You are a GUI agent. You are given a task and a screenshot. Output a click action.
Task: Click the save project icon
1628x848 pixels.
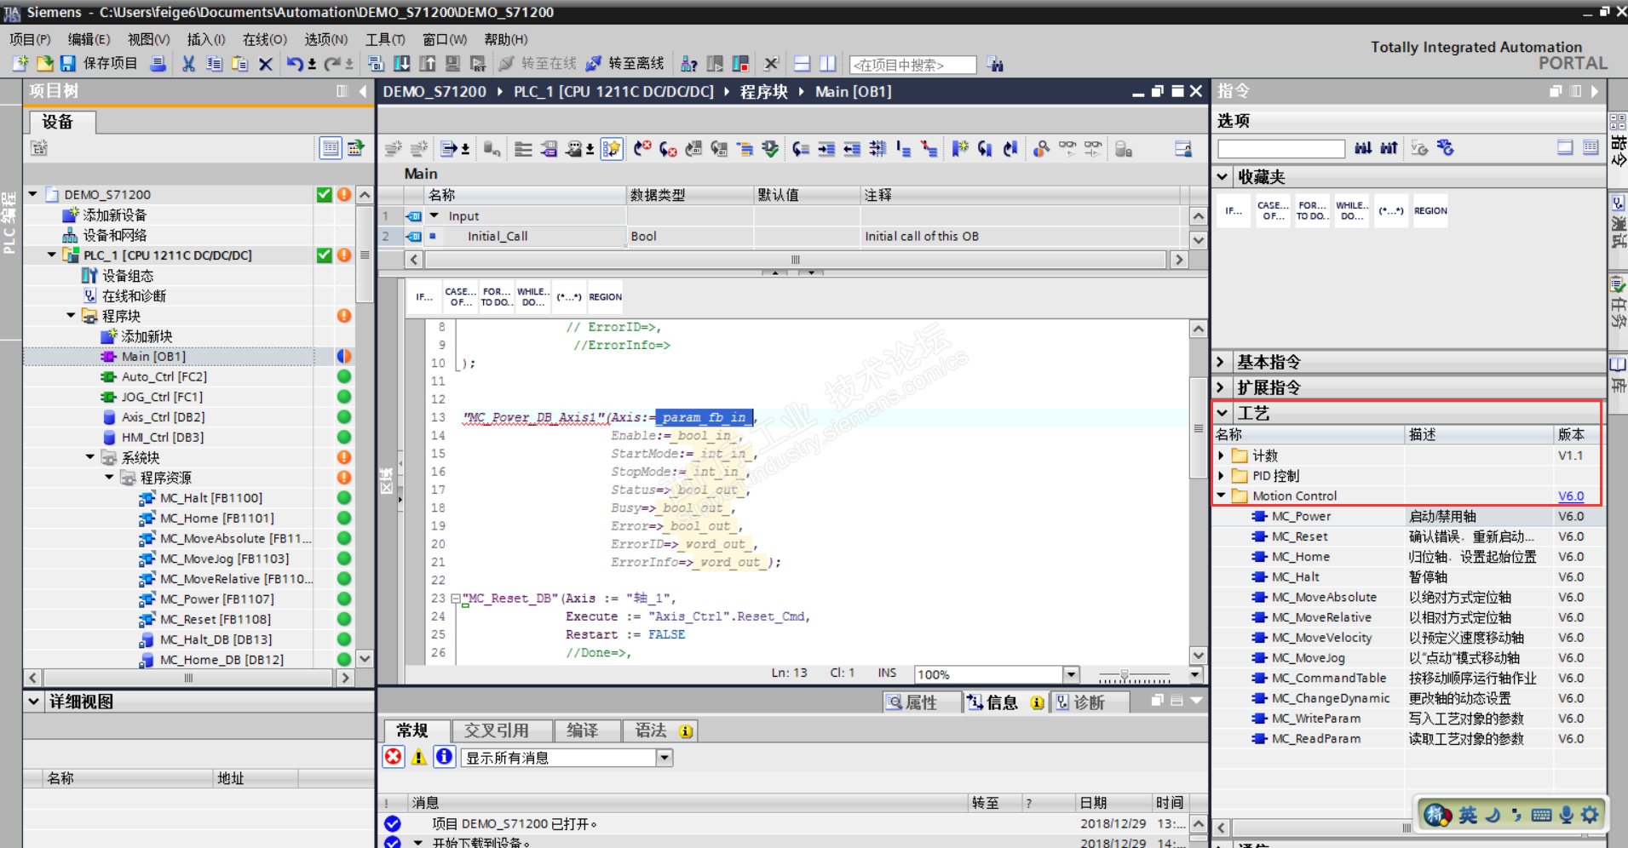68,64
